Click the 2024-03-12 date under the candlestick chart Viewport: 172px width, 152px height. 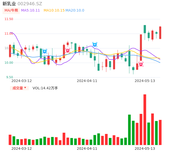tap(22, 81)
